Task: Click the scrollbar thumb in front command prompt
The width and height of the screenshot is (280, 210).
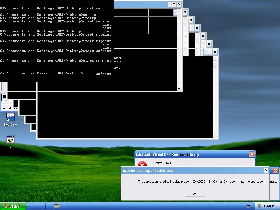Action: point(215,64)
